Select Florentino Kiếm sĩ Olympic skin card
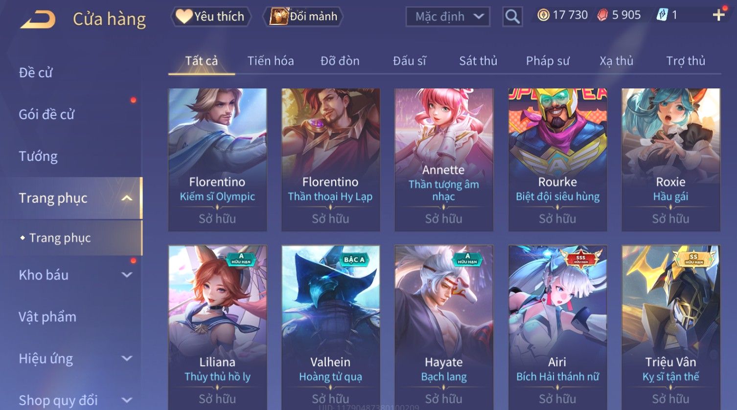 [x=217, y=160]
